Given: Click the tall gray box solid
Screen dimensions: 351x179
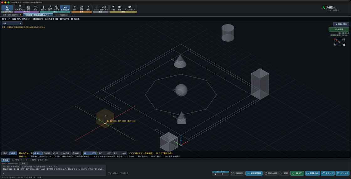Looking at the screenshot, I should coord(260,84).
